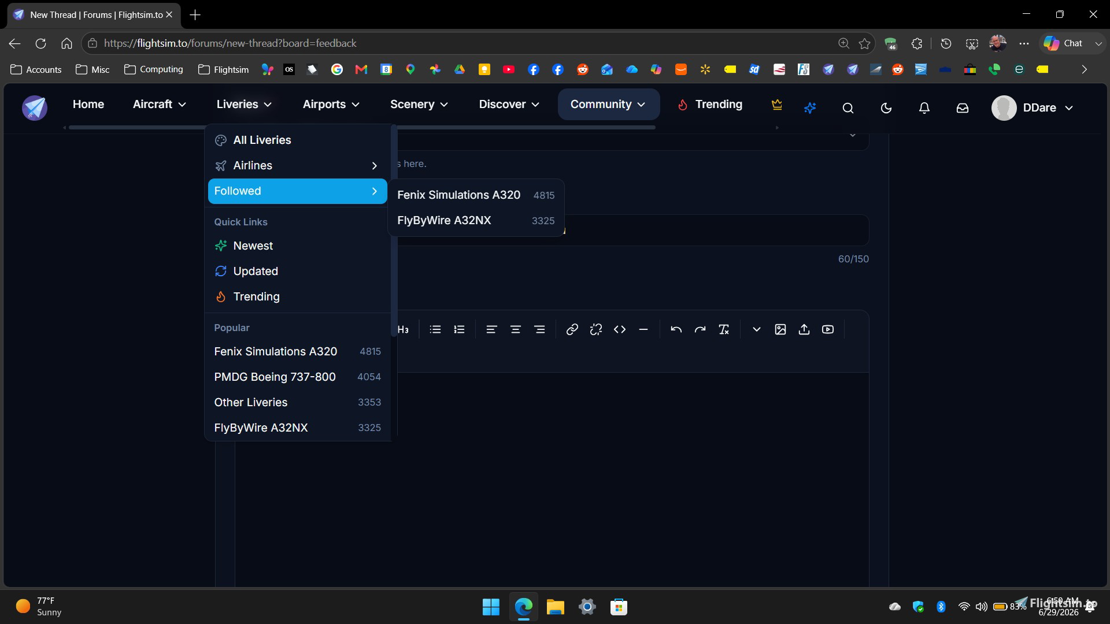Viewport: 1110px width, 624px height.
Task: Embed a video in the editor
Action: (828, 329)
